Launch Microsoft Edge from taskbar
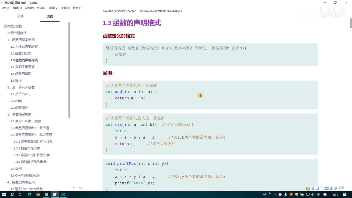 tap(29, 194)
